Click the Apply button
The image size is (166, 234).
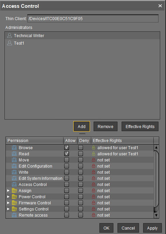pos(152,228)
